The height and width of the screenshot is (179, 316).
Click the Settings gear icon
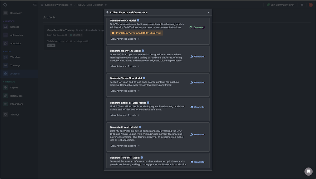point(6,114)
